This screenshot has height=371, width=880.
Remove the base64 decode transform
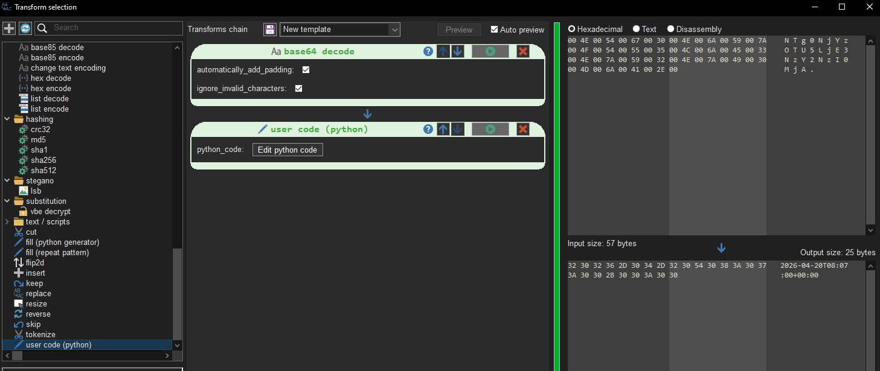click(523, 51)
